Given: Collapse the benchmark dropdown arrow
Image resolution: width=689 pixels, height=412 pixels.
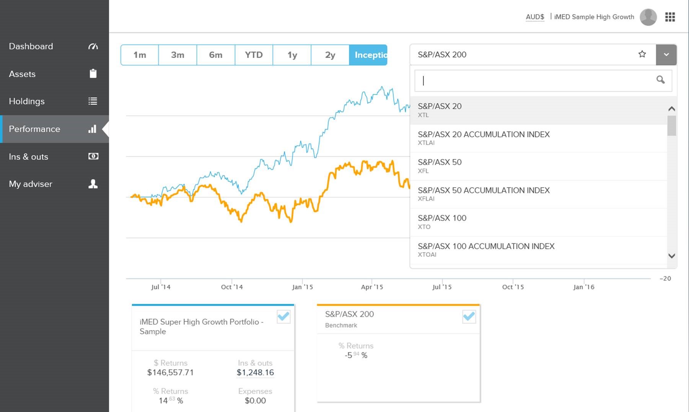Looking at the screenshot, I should 666,55.
